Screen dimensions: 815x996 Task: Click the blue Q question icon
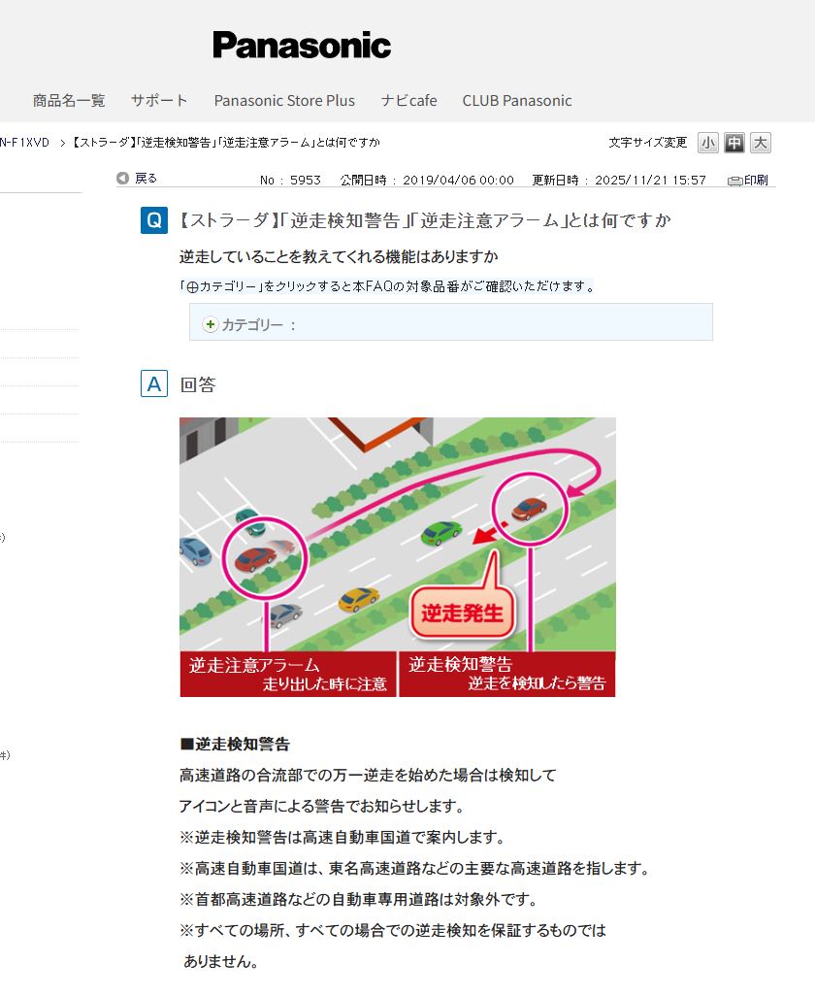click(153, 220)
